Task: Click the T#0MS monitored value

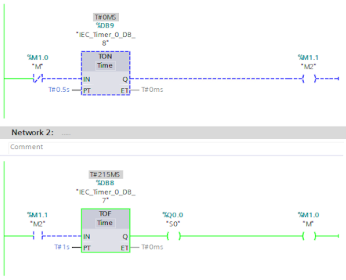Action: click(106, 17)
